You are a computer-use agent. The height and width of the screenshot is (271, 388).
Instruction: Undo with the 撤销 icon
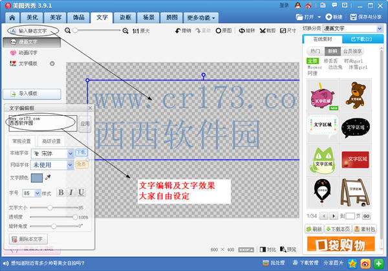[x=183, y=30]
